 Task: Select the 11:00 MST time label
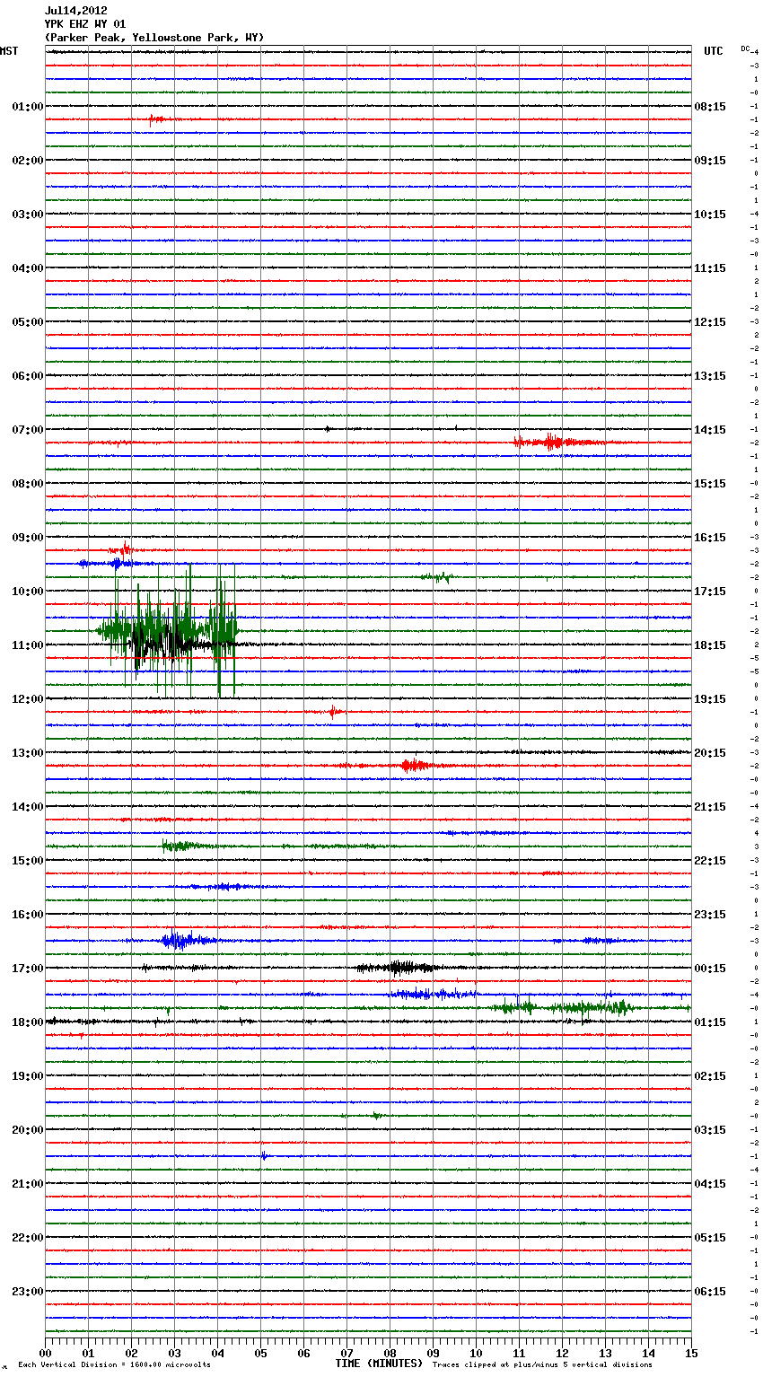28,645
